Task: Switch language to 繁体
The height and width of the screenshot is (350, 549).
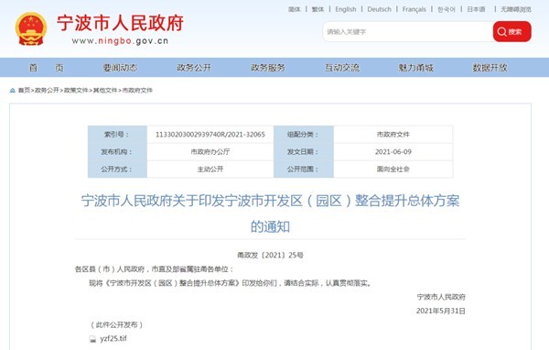Action: click(x=318, y=9)
